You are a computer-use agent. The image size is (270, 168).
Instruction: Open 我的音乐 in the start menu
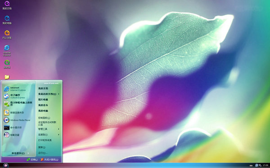(x=43, y=105)
